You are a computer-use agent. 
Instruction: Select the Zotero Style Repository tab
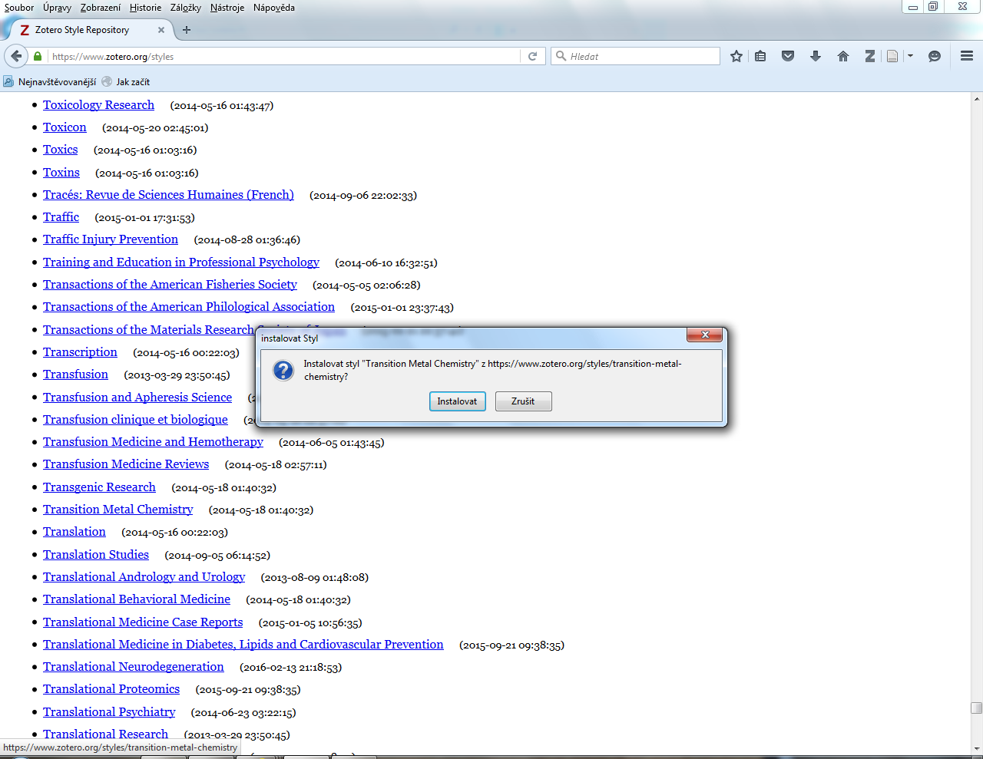[91, 30]
